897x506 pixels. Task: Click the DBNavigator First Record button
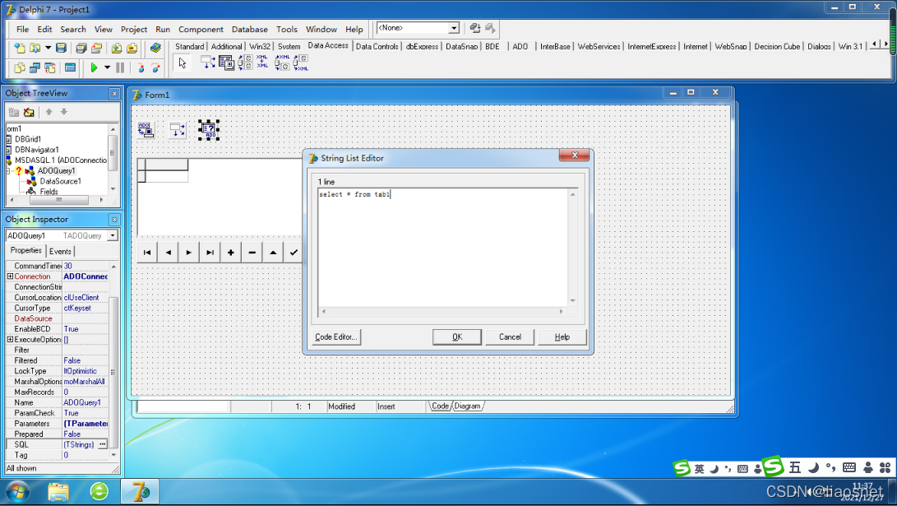tap(147, 253)
